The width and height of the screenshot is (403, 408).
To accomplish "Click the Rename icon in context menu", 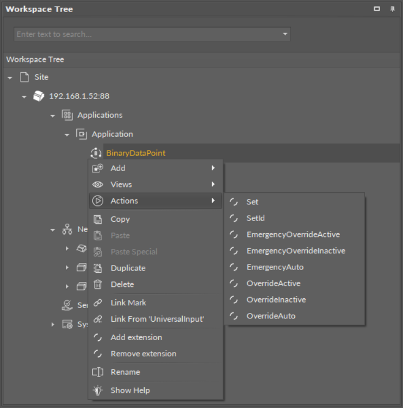I will [x=98, y=372].
